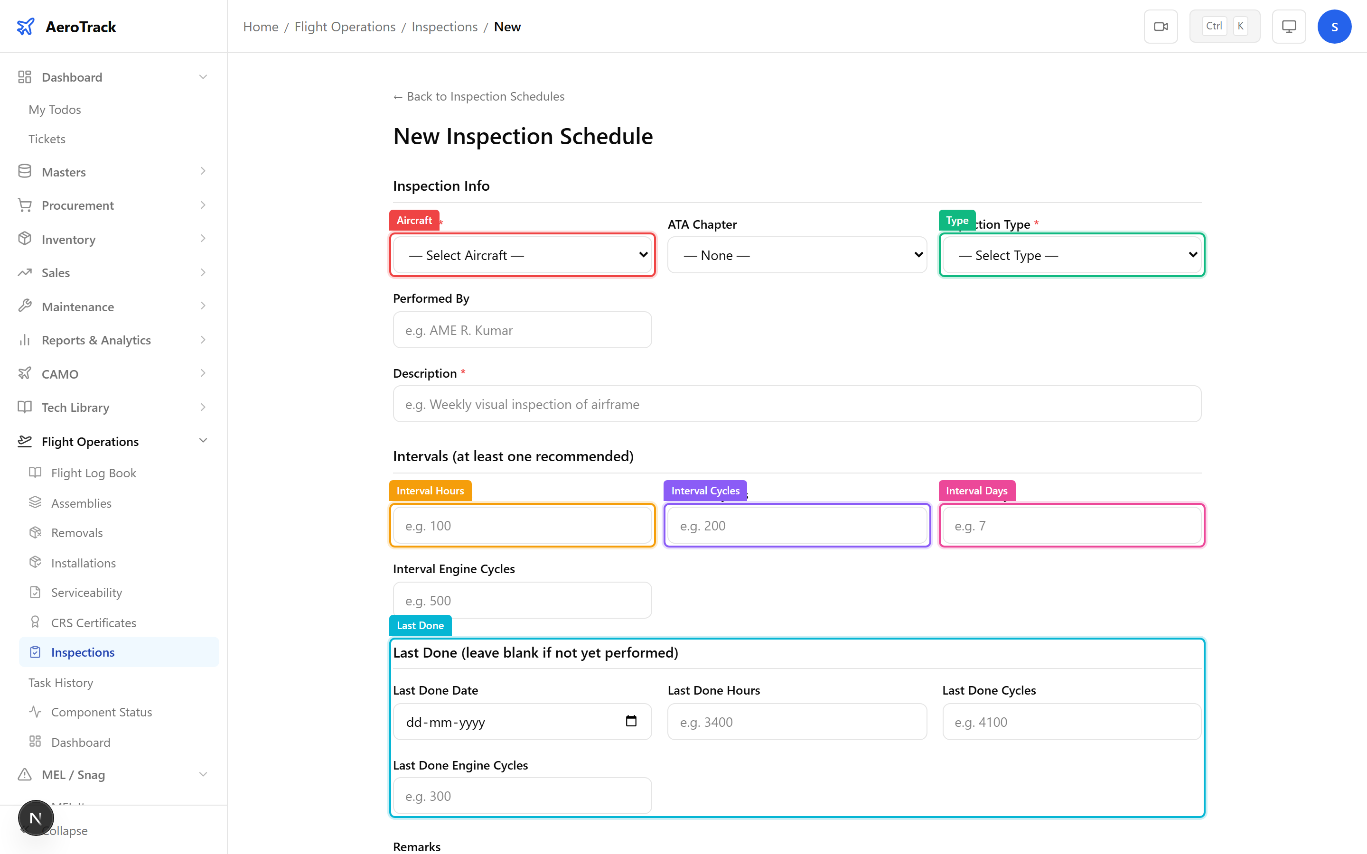Click the screen recorder video camera icon
This screenshot has height=854, width=1367.
[1161, 26]
